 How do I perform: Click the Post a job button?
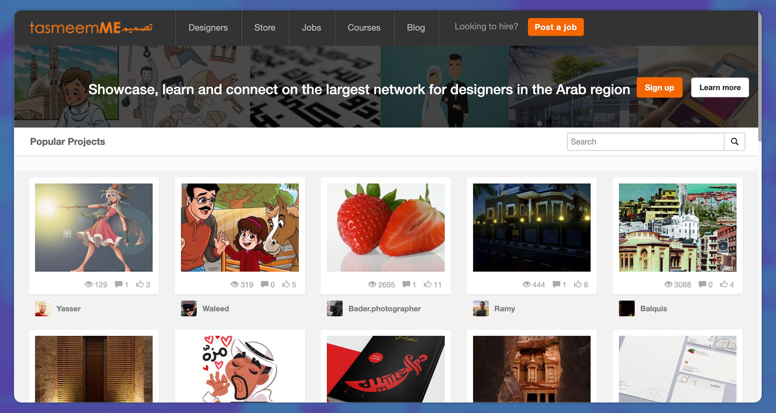tap(556, 27)
